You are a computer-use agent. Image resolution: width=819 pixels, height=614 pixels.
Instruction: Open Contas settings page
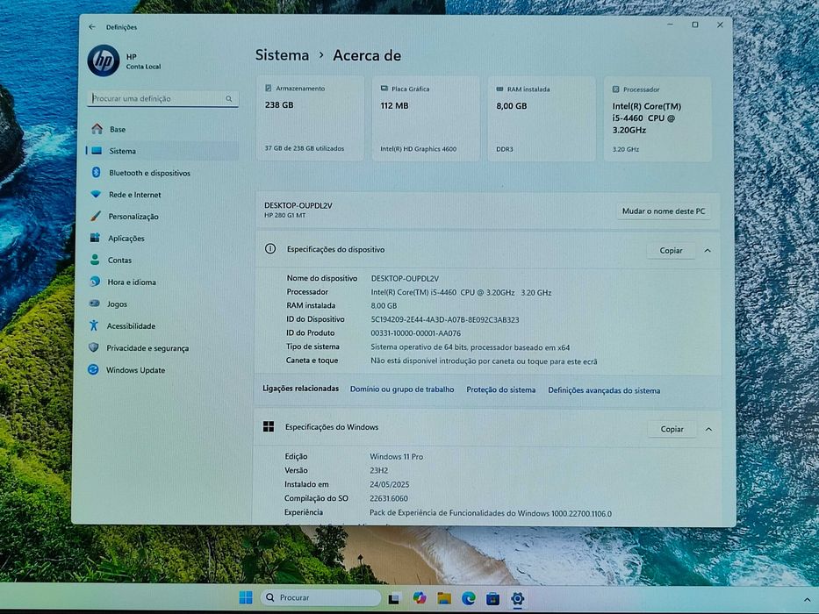(162, 260)
